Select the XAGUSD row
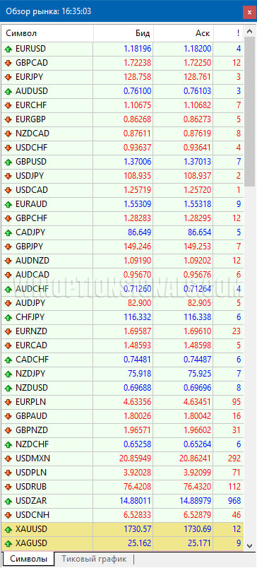Viewport: 257px width, 568px height. tap(122, 543)
